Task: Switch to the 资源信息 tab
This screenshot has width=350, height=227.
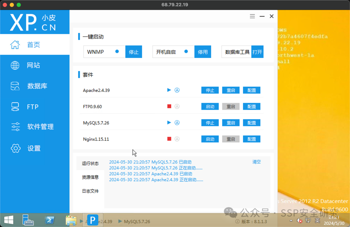Action: pyautogui.click(x=90, y=177)
